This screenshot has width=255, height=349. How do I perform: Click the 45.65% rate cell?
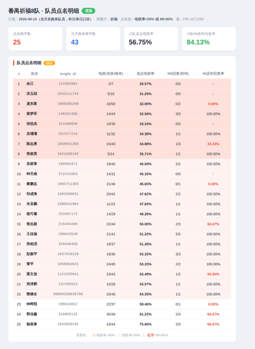point(145,184)
